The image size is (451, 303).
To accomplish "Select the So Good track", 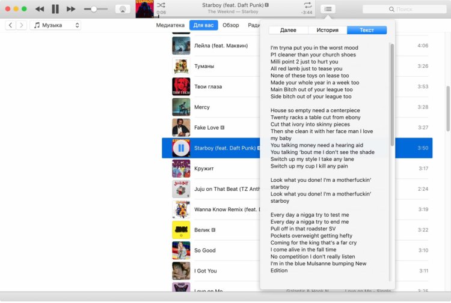I will 205,250.
